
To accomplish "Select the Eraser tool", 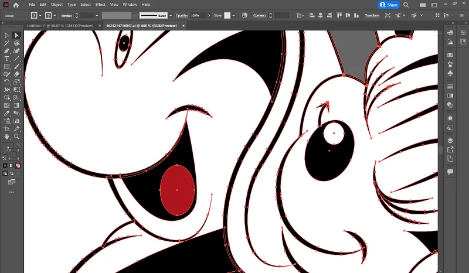I will click(17, 74).
